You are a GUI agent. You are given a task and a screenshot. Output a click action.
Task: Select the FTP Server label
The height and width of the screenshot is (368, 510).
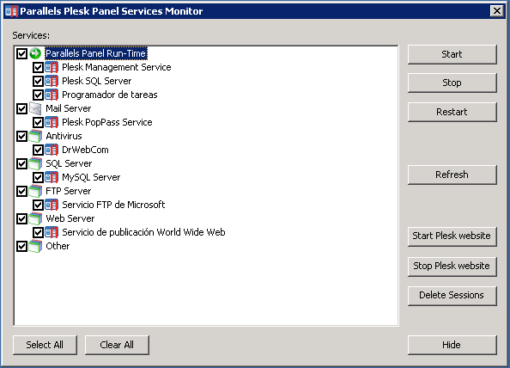click(69, 191)
